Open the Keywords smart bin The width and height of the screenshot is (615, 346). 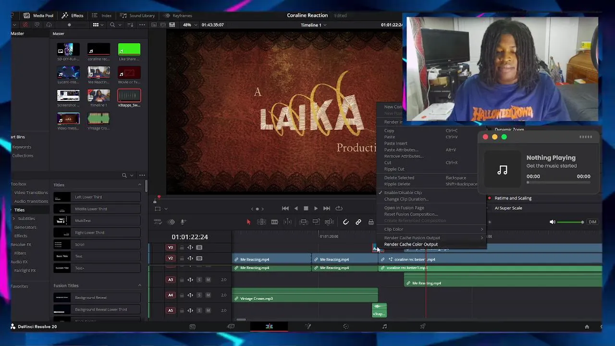[22, 147]
